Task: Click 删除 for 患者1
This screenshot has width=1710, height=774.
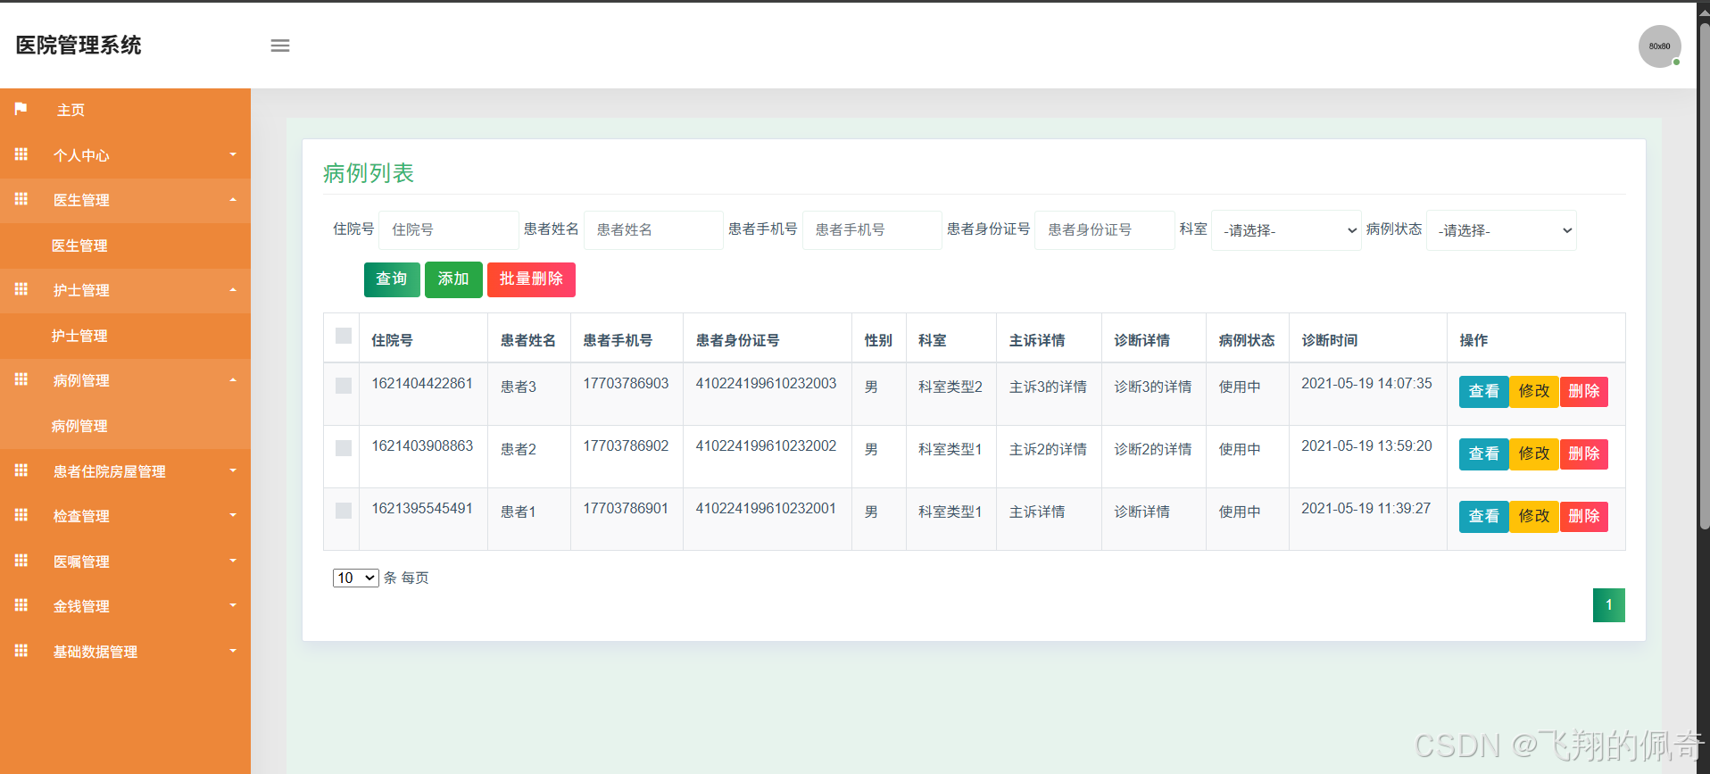Action: pos(1584,516)
